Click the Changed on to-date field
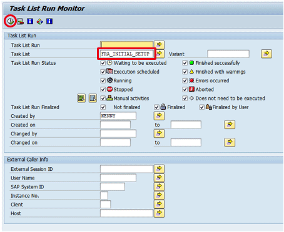Image resolution: width=284 pixels, height=232 pixels. 186,143
